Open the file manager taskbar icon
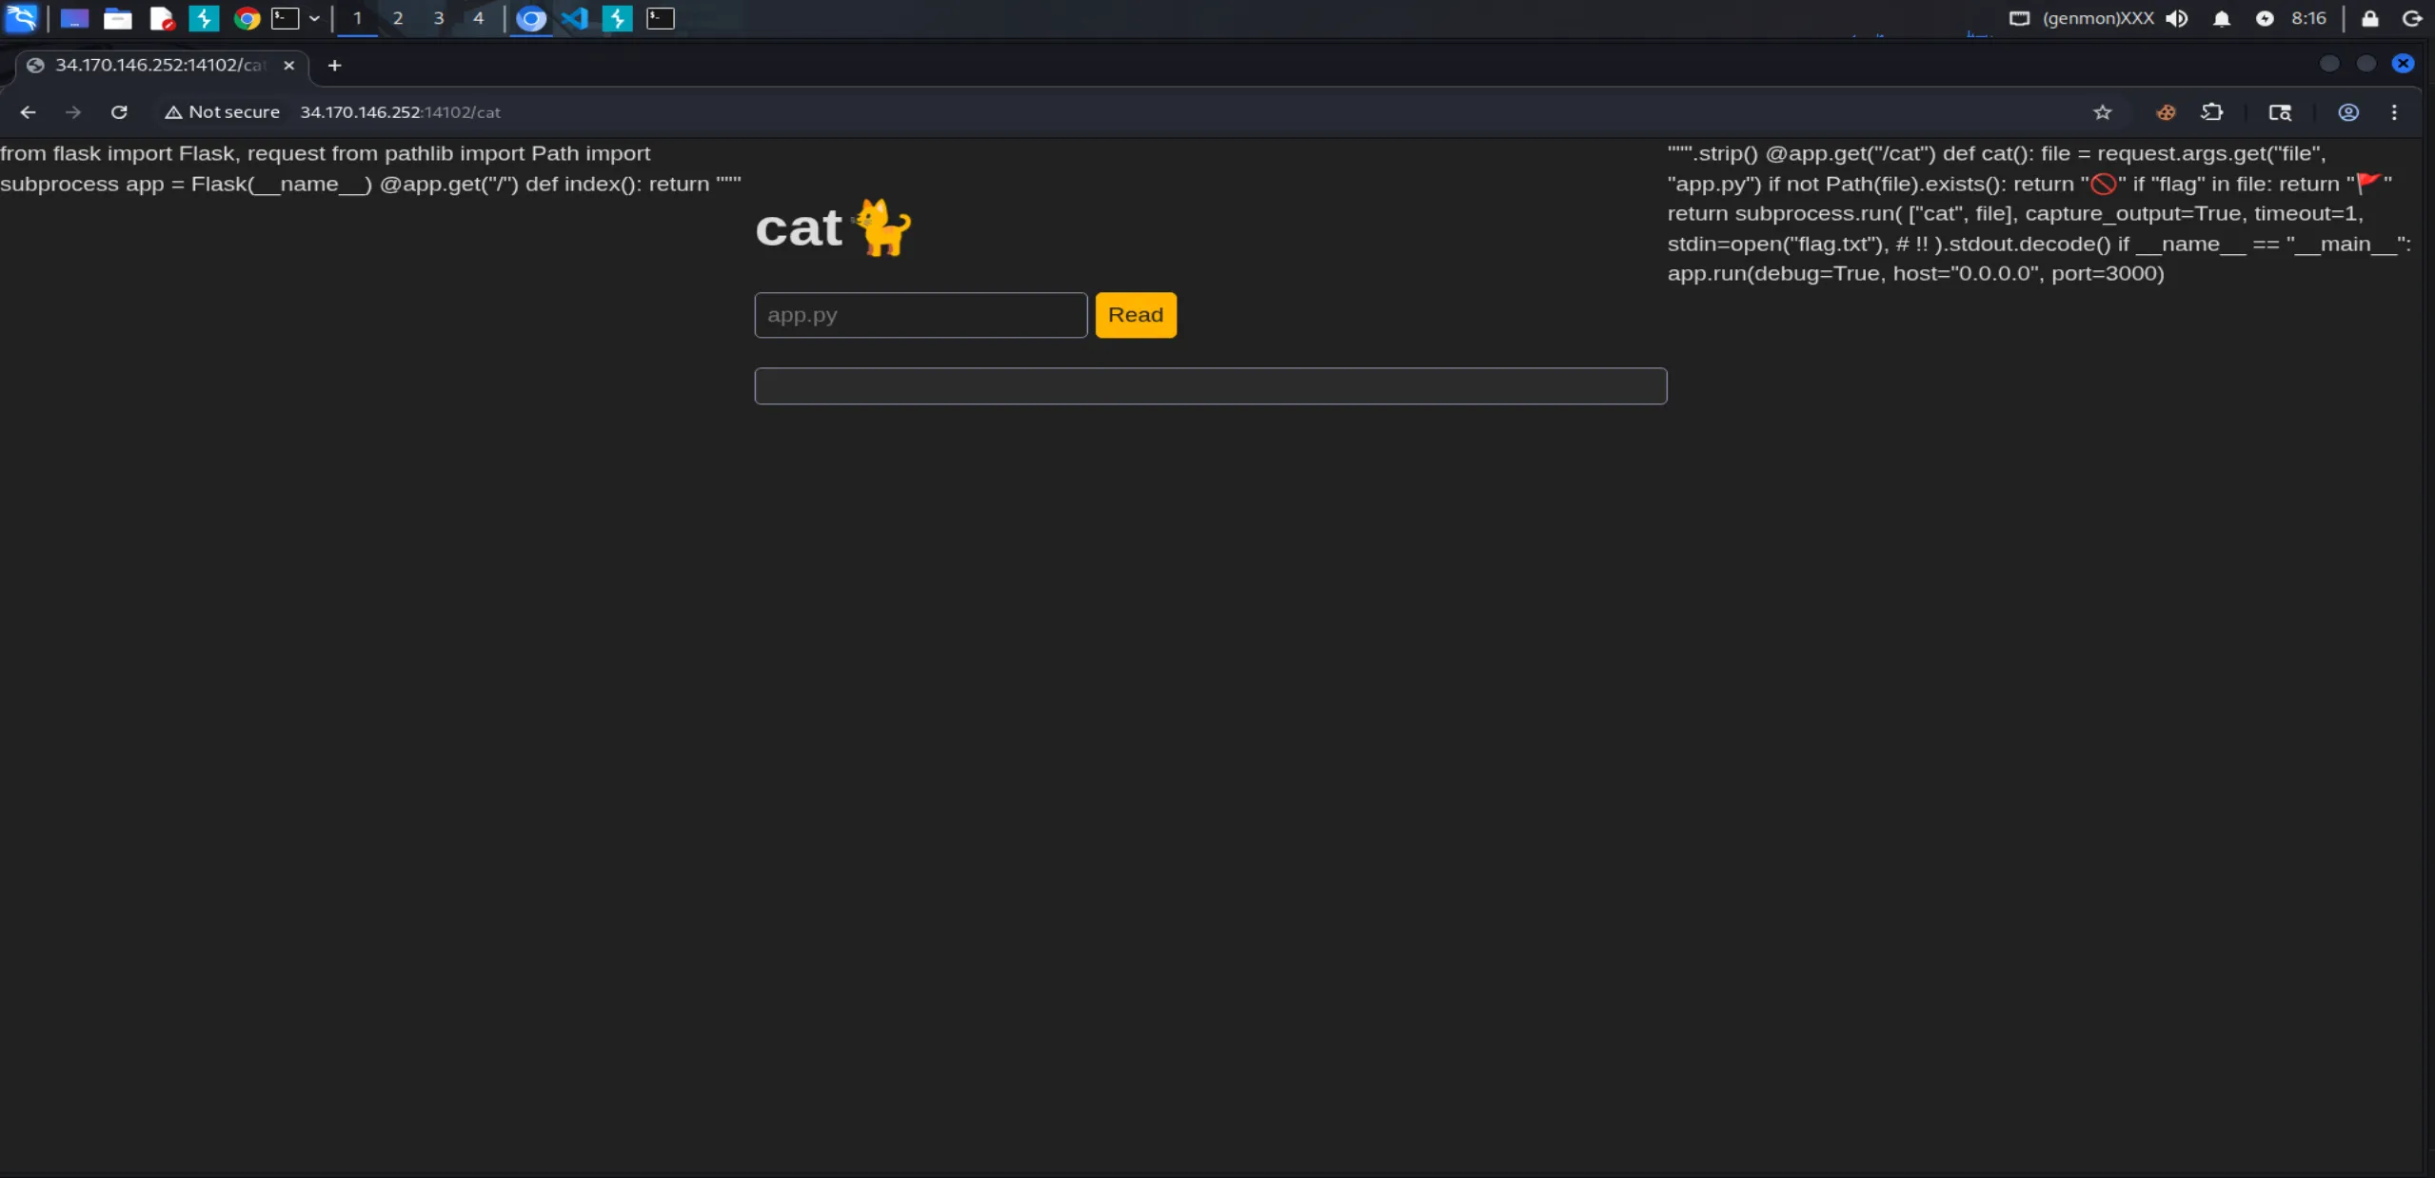This screenshot has height=1178, width=2435. [118, 18]
